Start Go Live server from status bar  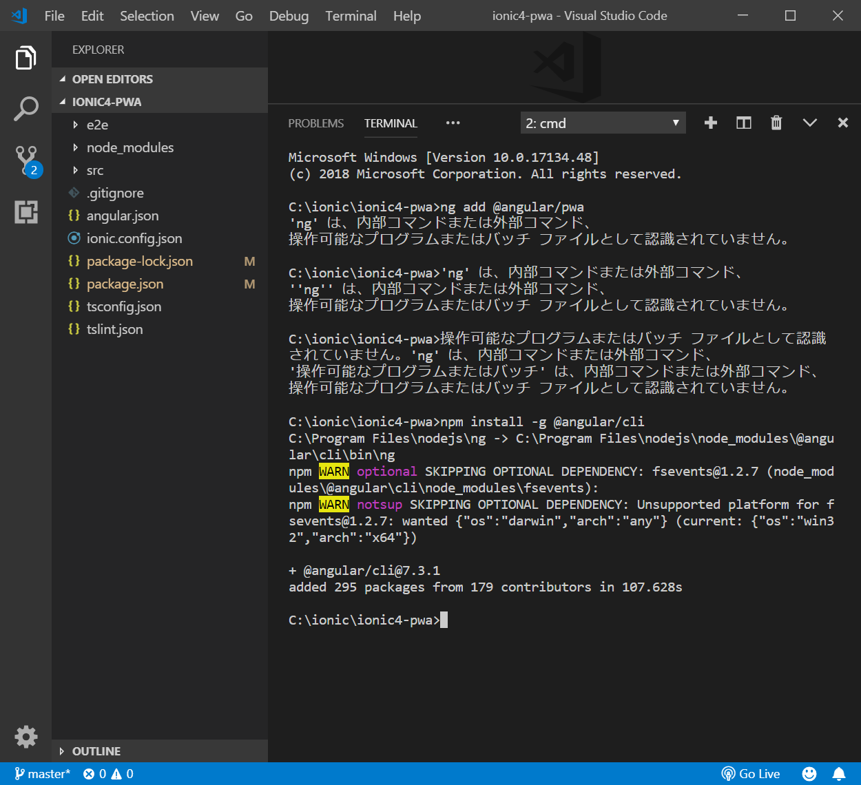click(751, 774)
